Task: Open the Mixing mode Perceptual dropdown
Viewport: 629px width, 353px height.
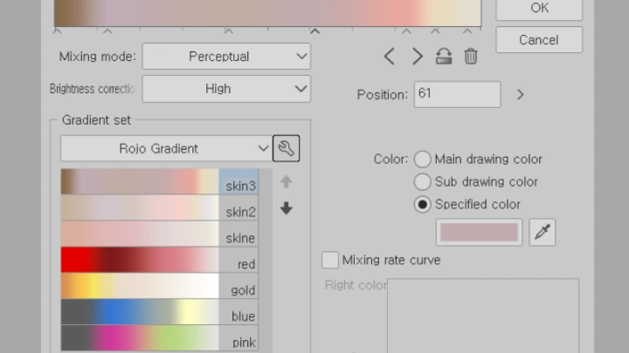Action: coord(226,57)
